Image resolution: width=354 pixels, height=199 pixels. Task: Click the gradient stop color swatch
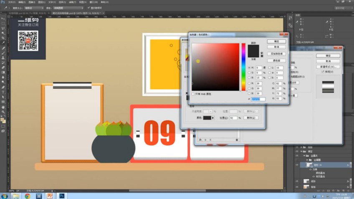[x=207, y=118]
